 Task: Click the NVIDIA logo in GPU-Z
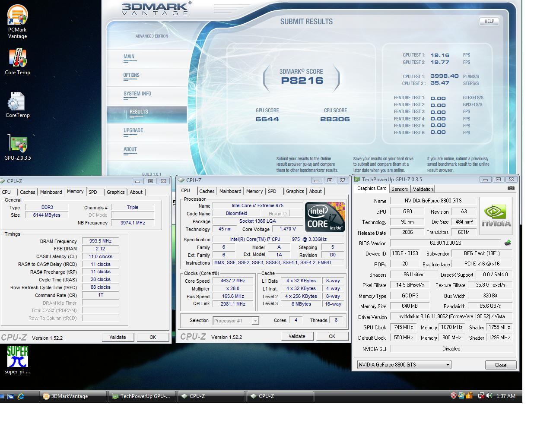pos(496,216)
